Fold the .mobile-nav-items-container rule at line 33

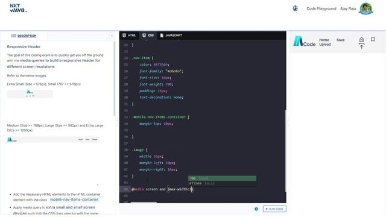point(130,117)
